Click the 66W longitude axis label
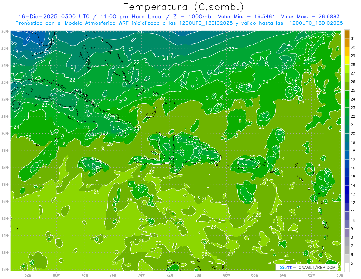Viewport: 361px width, 279px height. [255, 275]
